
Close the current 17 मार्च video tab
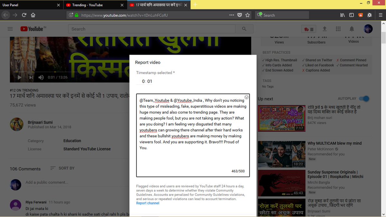coord(186,5)
